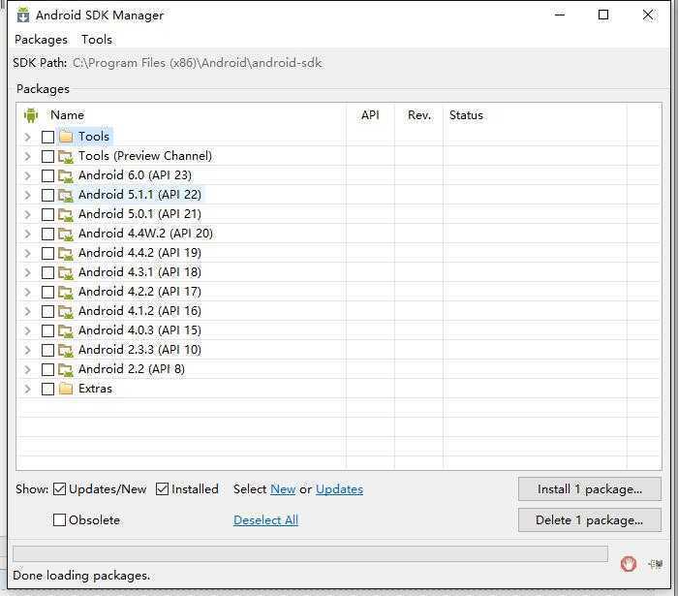Screen dimensions: 678x596
Task: Click the Android 2.2 (API 8) package icon
Action: [x=66, y=369]
